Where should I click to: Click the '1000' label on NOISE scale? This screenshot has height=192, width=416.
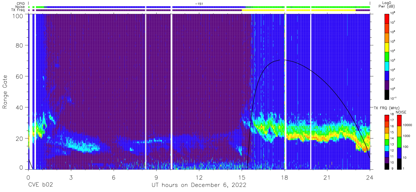coord(407,136)
